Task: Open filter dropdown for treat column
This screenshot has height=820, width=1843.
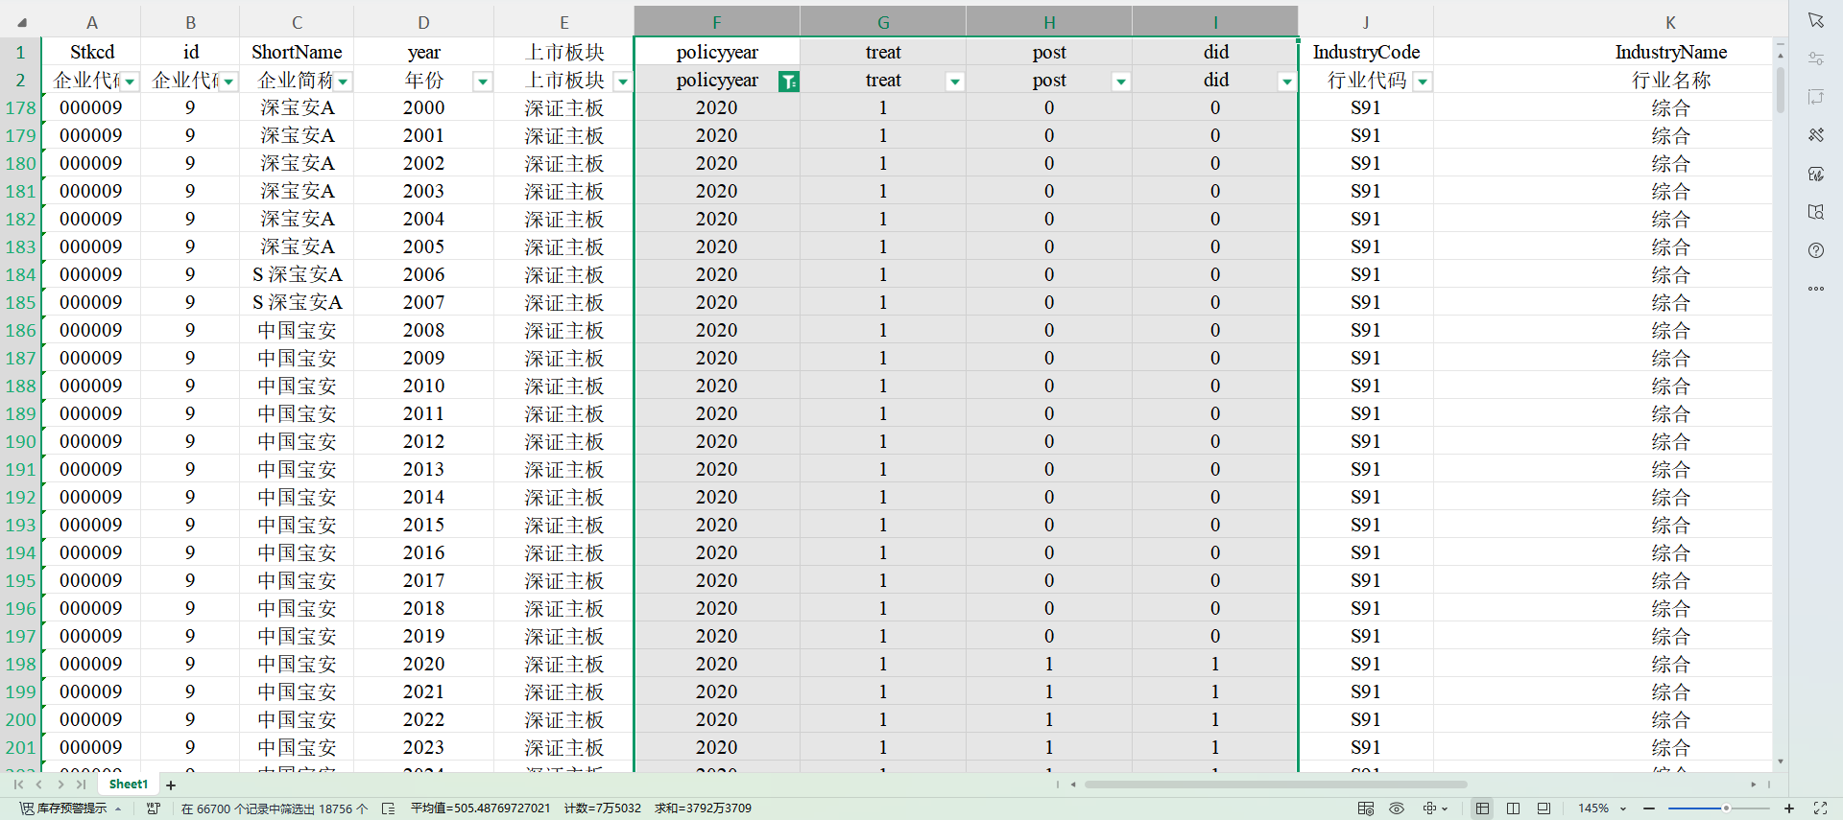Action: click(954, 82)
